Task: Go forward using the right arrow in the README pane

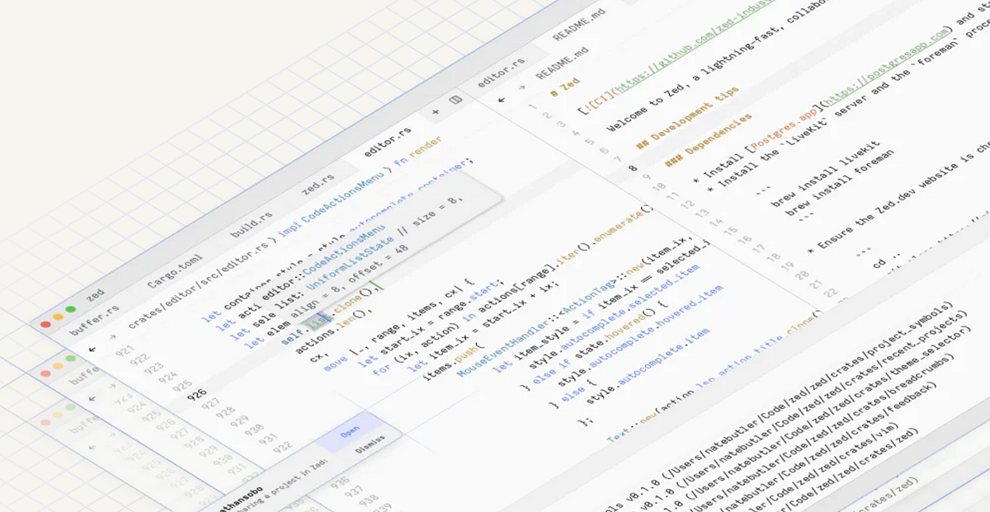Action: click(x=523, y=86)
